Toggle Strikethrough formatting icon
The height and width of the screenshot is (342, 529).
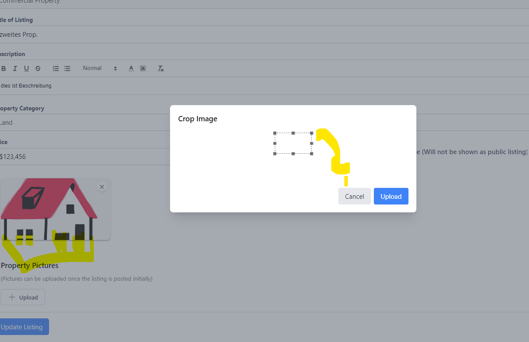click(38, 69)
